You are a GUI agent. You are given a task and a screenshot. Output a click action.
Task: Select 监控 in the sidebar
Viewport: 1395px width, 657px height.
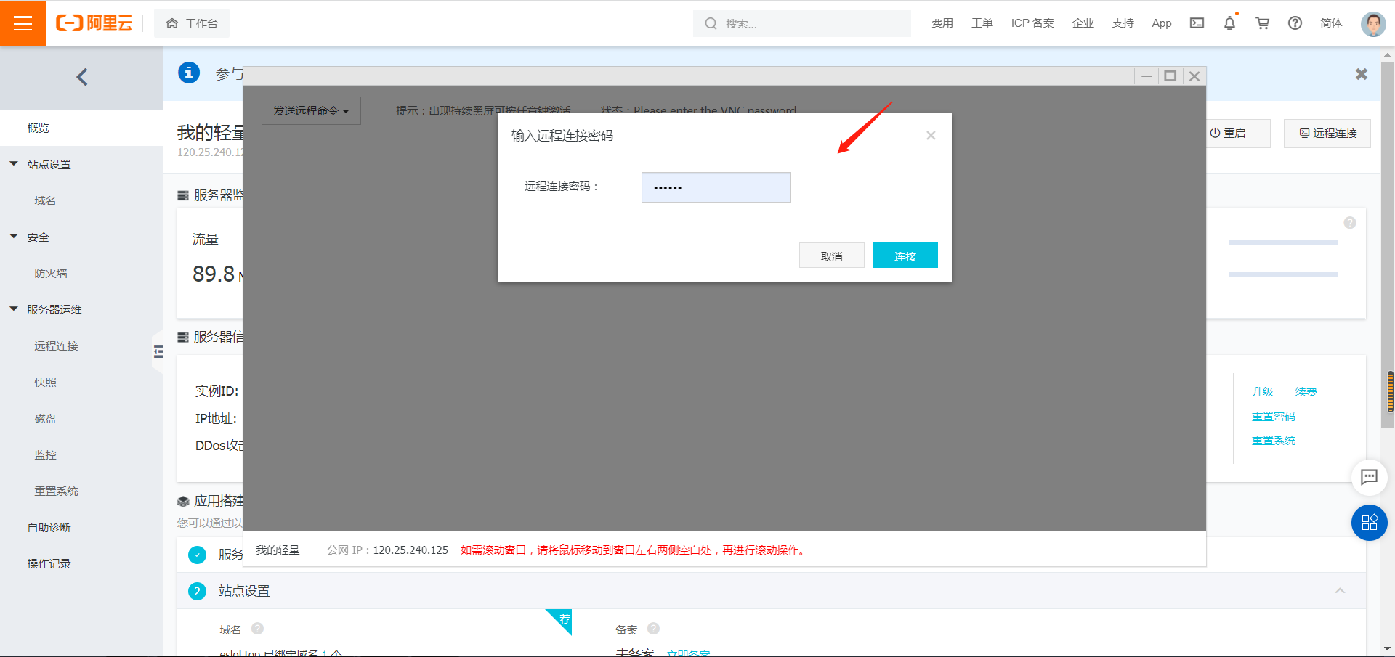[45, 455]
